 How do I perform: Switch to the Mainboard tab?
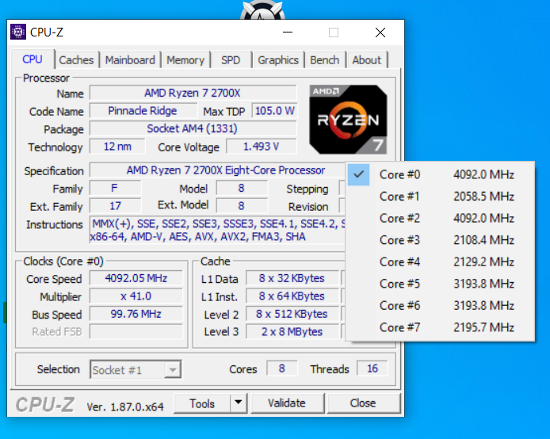pyautogui.click(x=130, y=60)
